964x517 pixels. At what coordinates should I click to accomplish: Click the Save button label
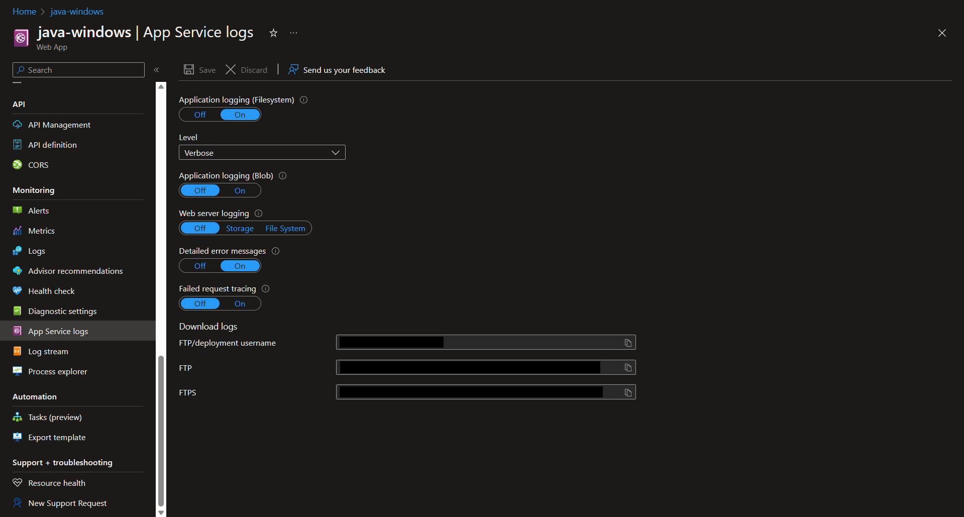point(207,70)
